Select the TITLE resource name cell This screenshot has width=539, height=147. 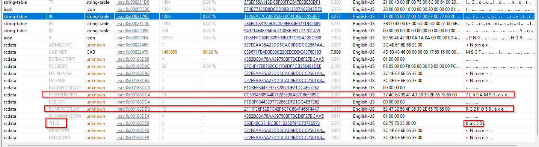click(x=54, y=123)
